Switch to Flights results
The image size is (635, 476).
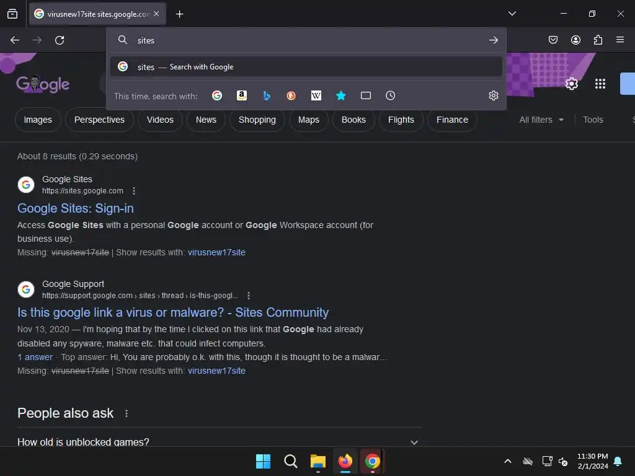point(401,120)
